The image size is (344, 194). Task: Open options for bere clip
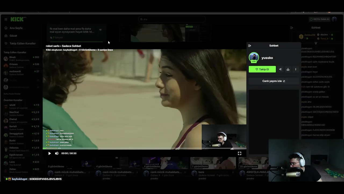[x=233, y=172]
